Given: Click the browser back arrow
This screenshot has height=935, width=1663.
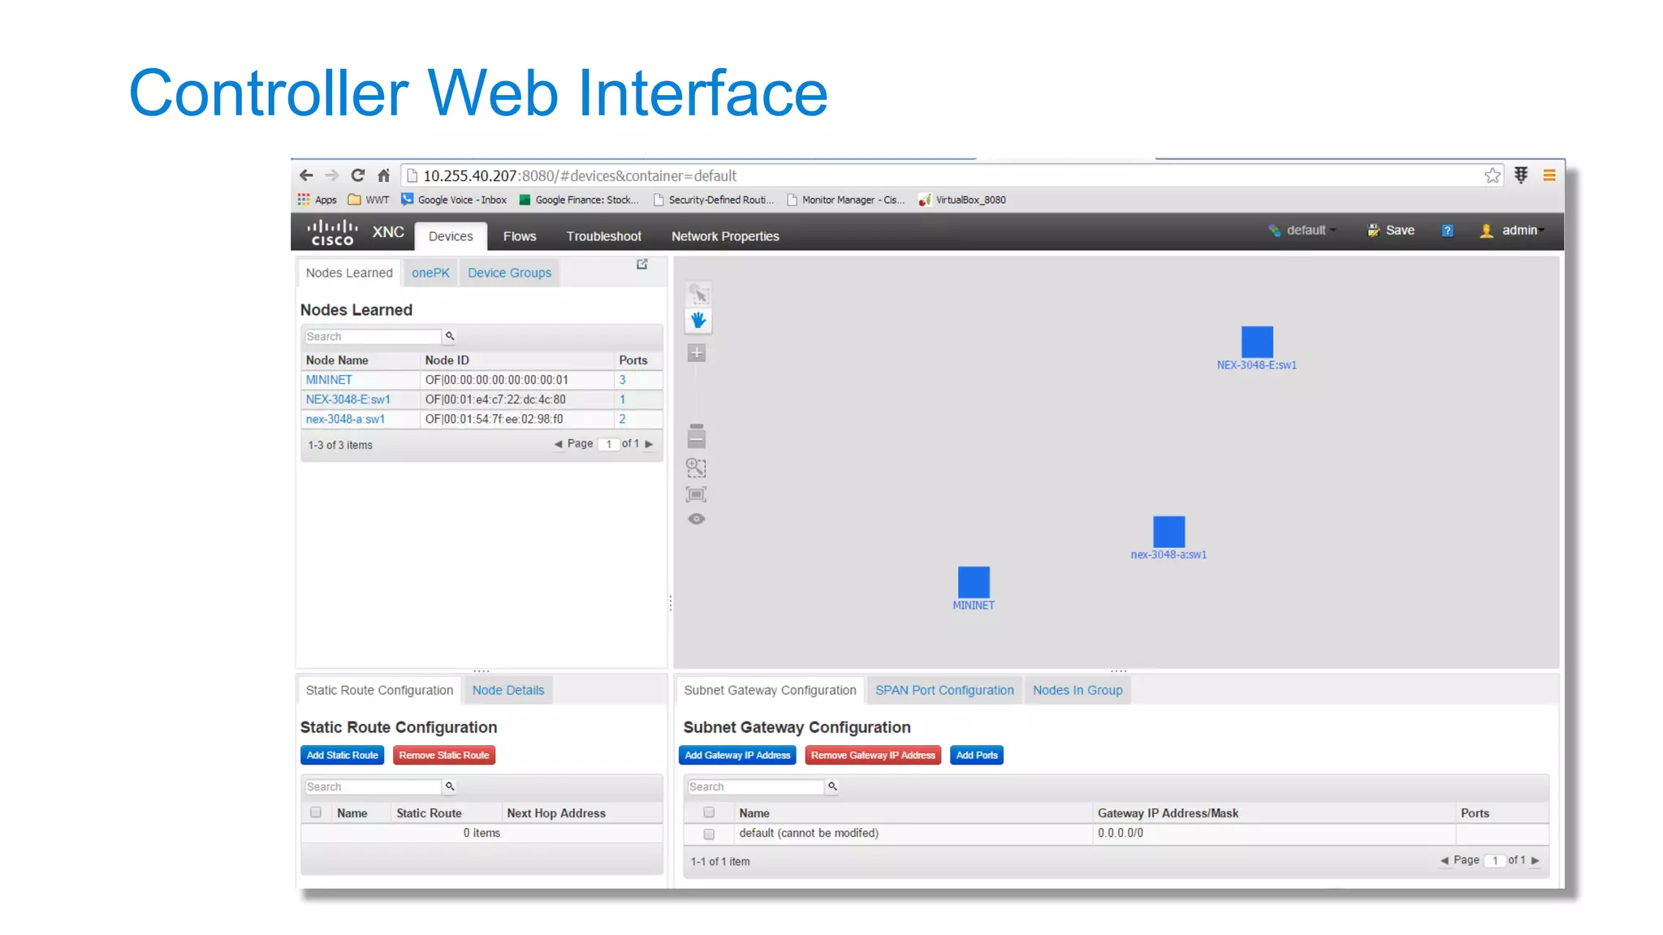Looking at the screenshot, I should point(306,175).
